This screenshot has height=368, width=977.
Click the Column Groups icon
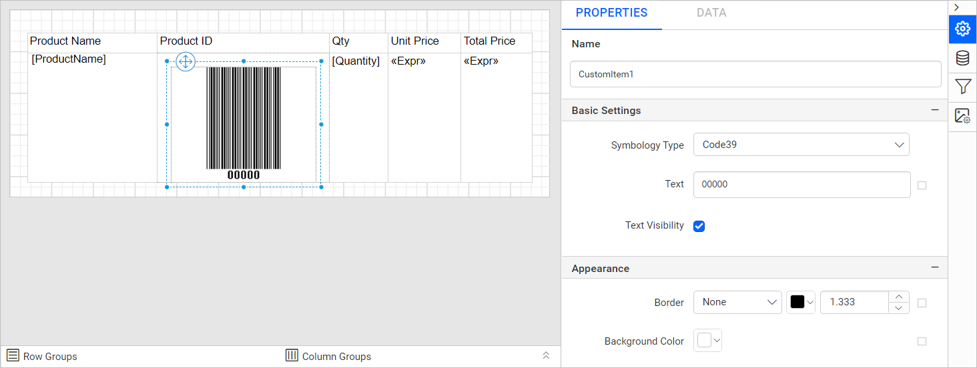(292, 355)
